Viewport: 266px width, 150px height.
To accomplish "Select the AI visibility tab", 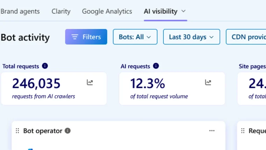I will click(x=161, y=11).
